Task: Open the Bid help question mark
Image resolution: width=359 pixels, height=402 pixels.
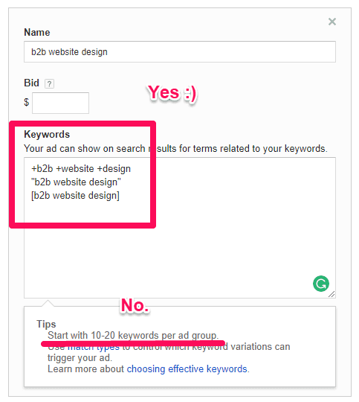Action: [x=49, y=83]
